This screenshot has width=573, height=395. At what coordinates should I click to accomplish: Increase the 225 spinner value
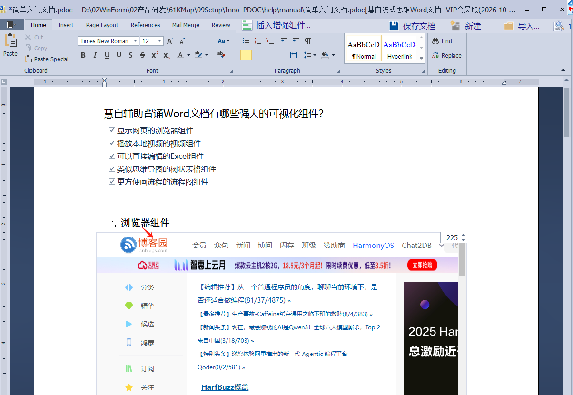pyautogui.click(x=464, y=235)
